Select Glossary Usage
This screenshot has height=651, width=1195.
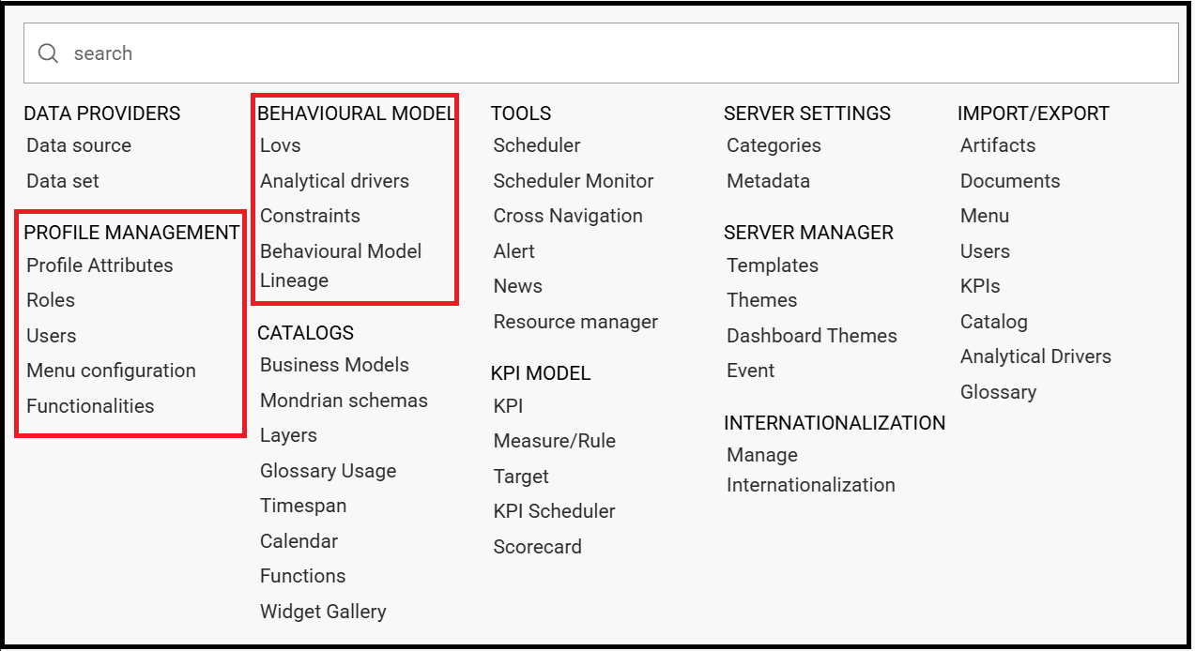coord(329,471)
